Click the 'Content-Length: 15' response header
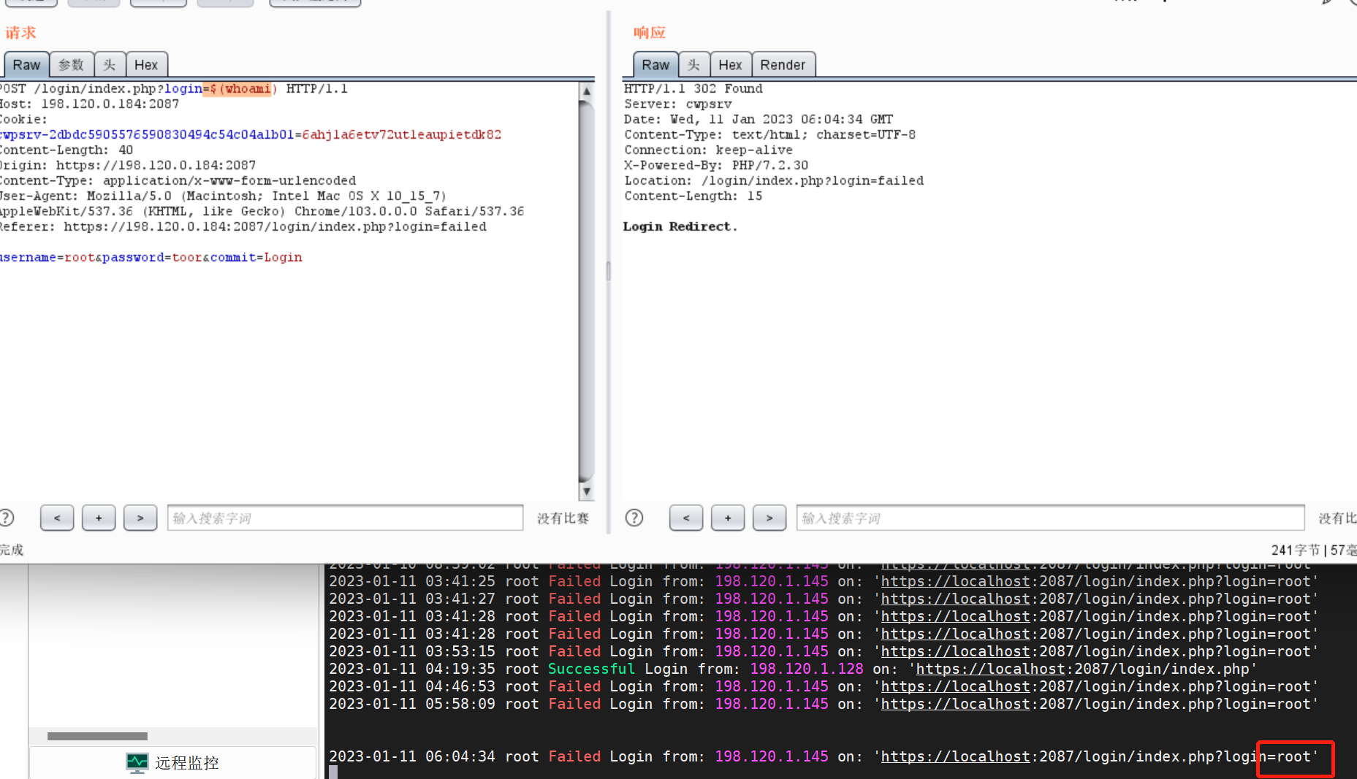The height and width of the screenshot is (779, 1357). coord(693,196)
